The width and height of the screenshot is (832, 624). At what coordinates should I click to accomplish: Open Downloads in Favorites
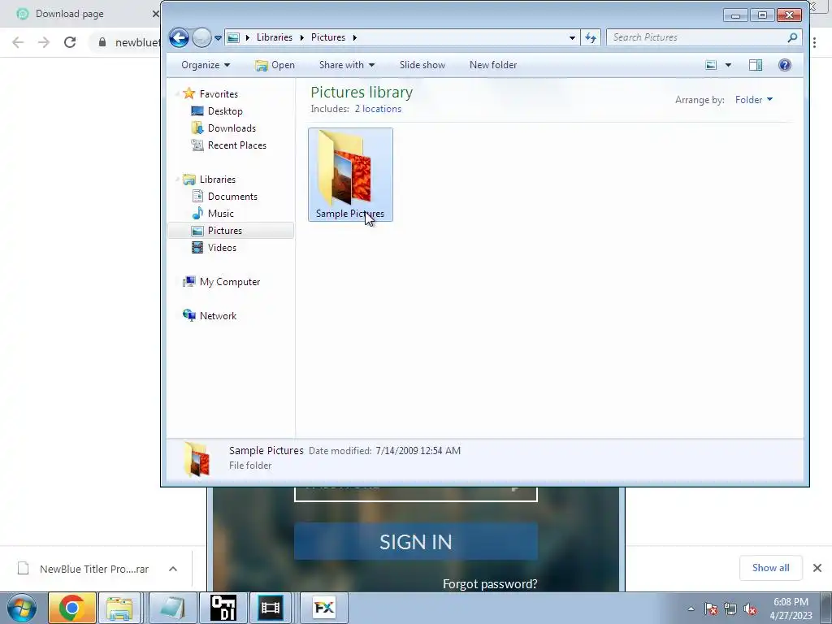[x=232, y=128]
